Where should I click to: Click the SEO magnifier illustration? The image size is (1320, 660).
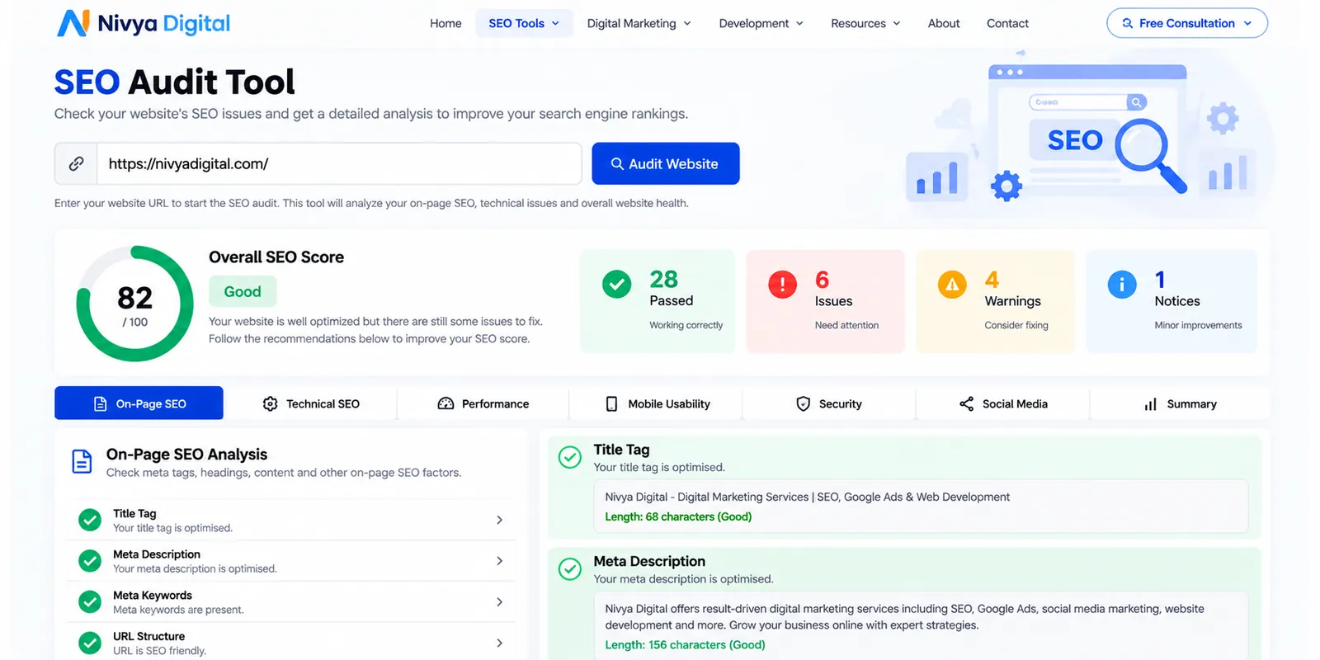click(x=1151, y=155)
